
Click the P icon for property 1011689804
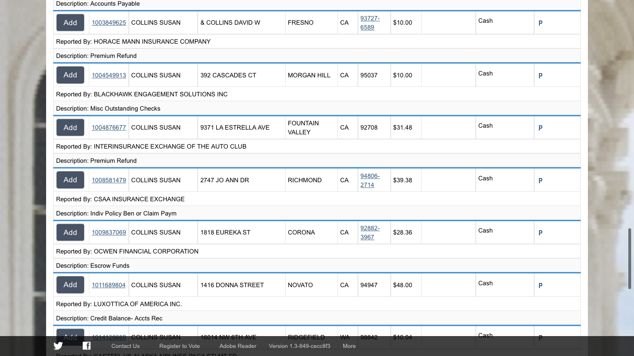click(540, 285)
